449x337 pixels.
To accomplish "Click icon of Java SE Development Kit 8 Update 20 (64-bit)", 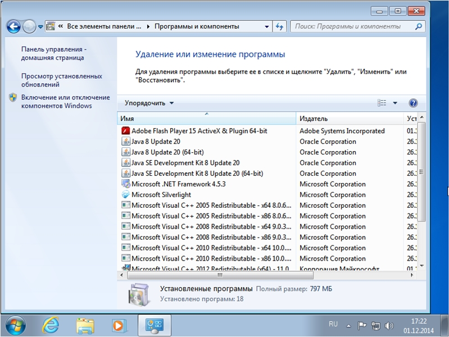I will pyautogui.click(x=125, y=173).
